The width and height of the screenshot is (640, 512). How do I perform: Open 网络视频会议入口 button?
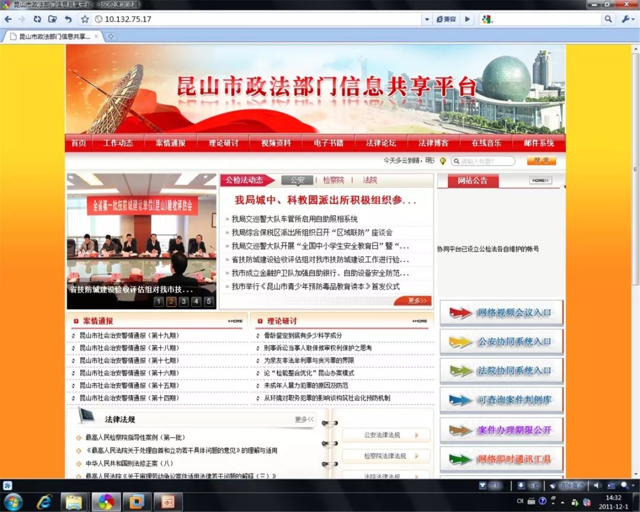tap(502, 313)
